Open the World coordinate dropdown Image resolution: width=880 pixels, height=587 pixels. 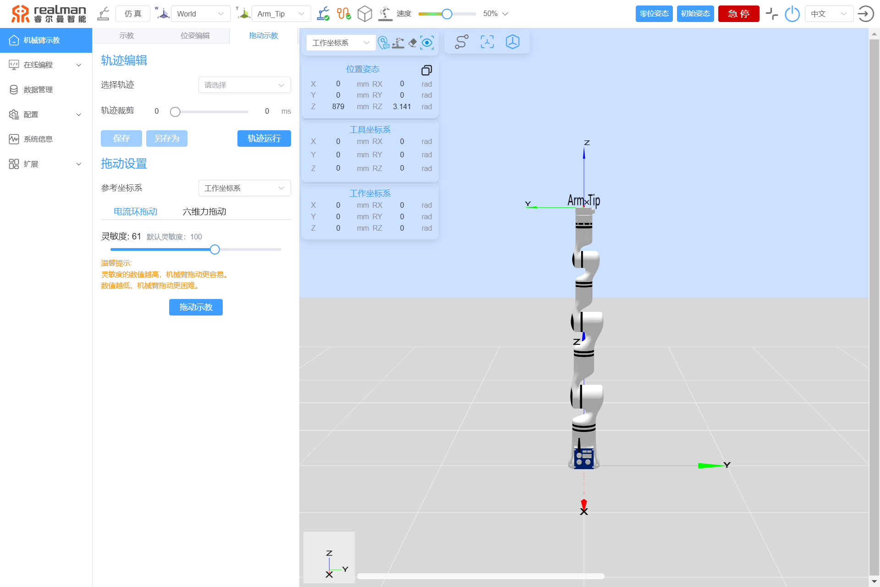point(200,14)
